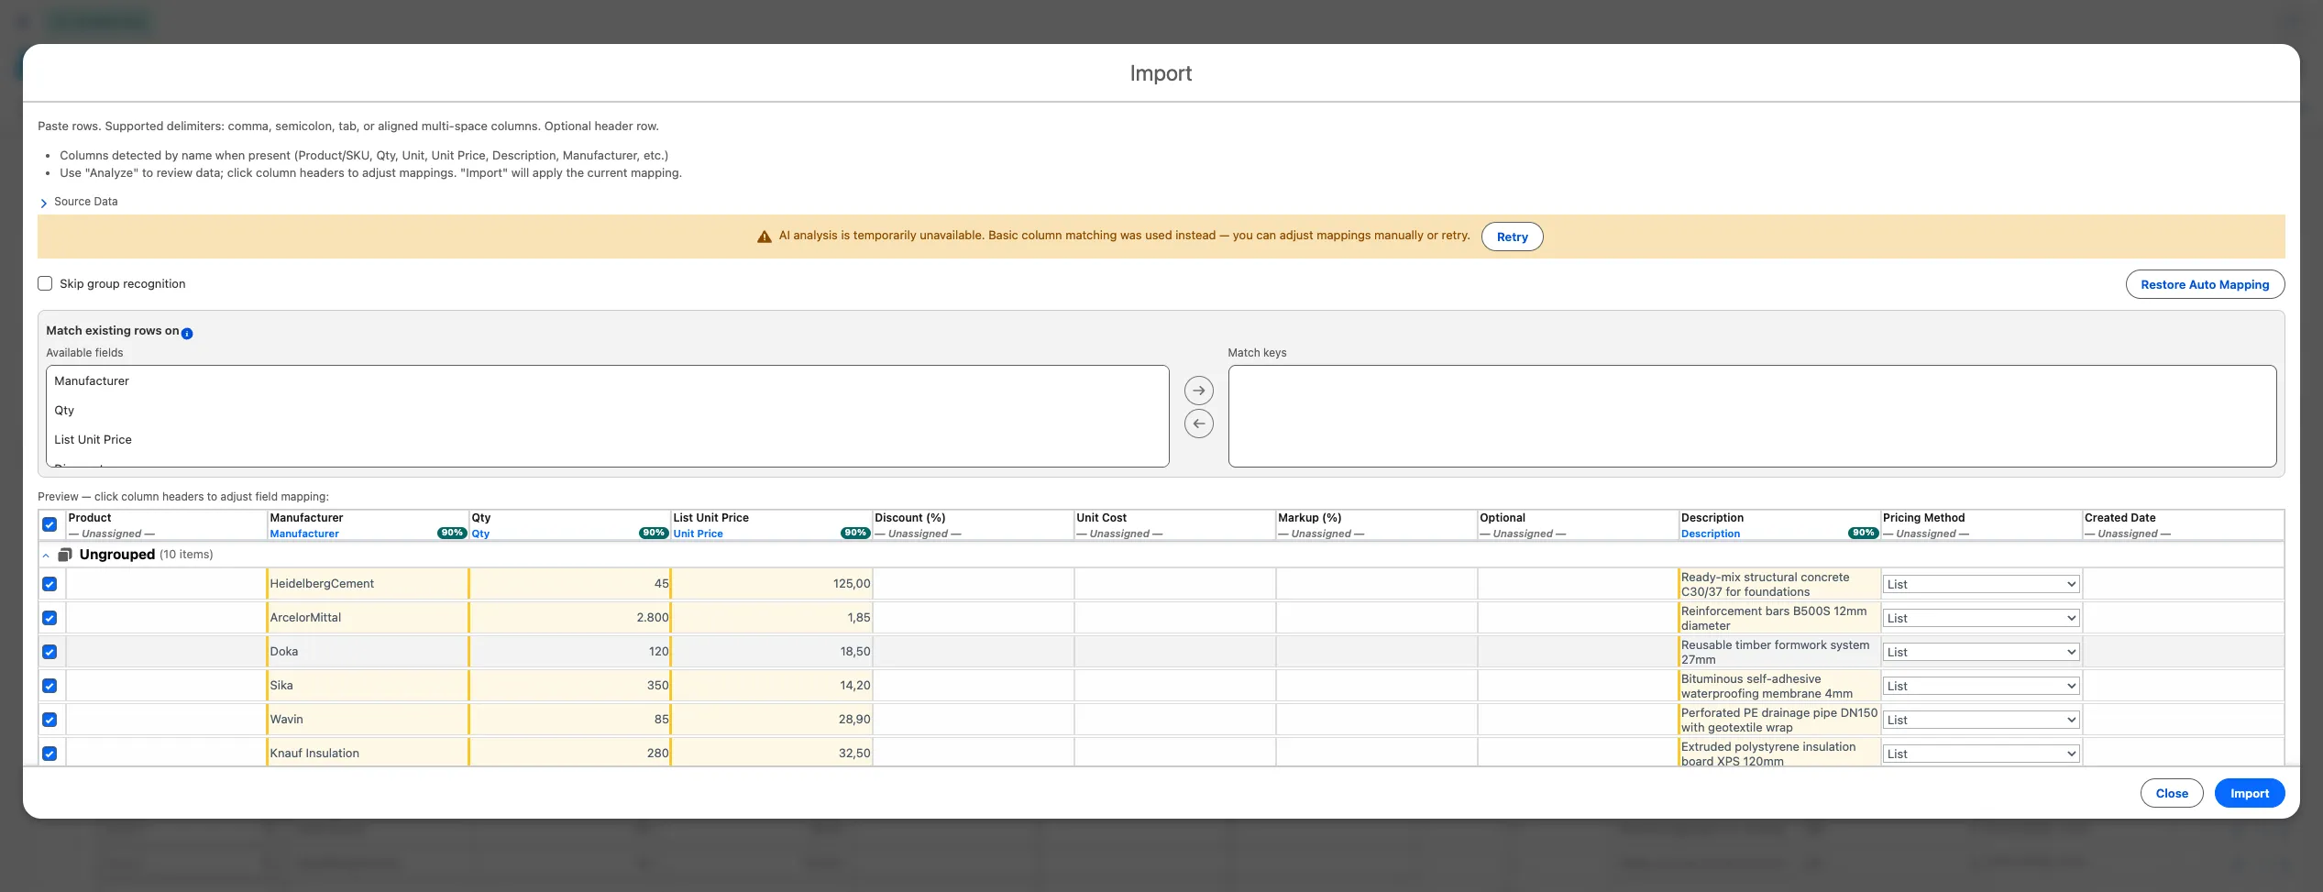Click the info icon beside Match existing rows on
The height and width of the screenshot is (892, 2323).
click(187, 334)
